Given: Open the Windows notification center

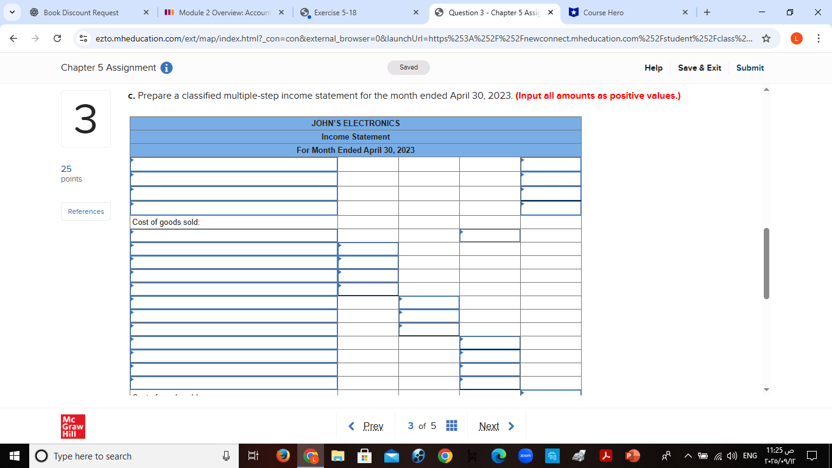Looking at the screenshot, I should coord(812,456).
